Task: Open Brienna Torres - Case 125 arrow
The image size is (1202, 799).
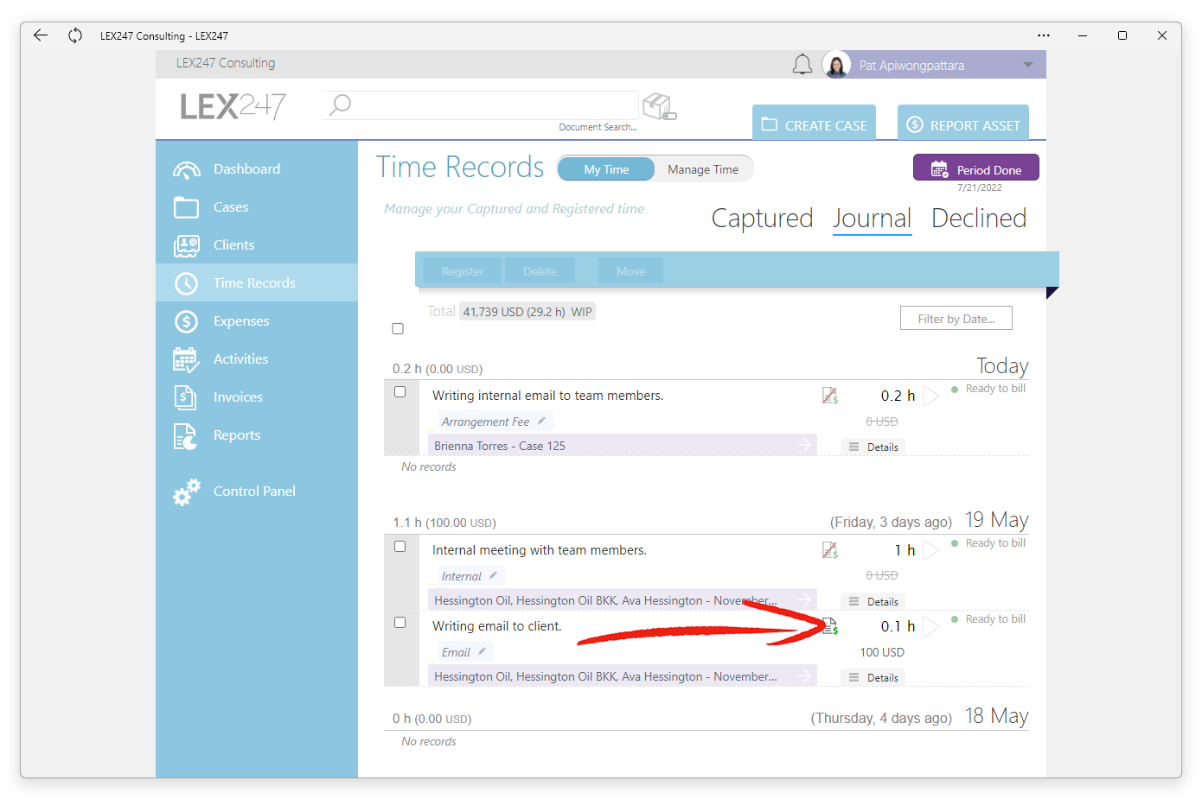Action: [x=804, y=446]
